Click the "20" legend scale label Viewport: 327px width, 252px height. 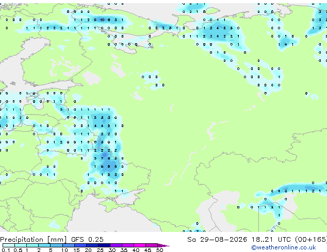point(88,250)
